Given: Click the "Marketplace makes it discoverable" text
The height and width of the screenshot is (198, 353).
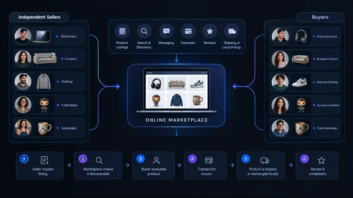Looking at the screenshot, I should 98,172.
